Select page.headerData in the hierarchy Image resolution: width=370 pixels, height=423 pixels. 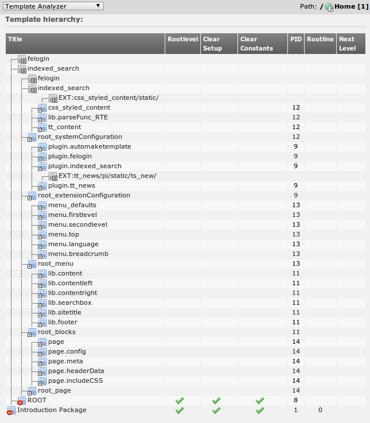(76, 371)
